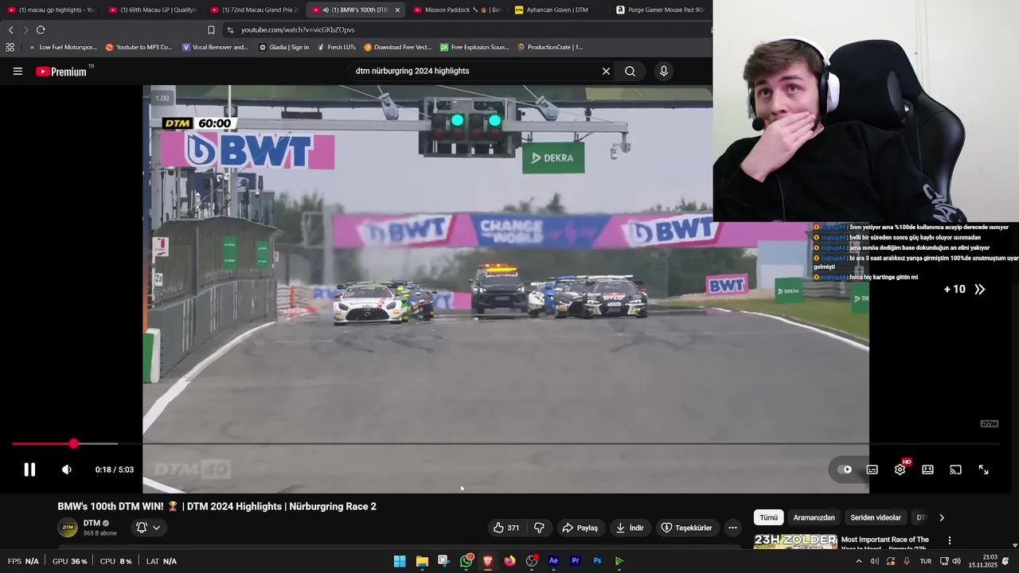Expand notification bell dropdown for DTM
The height and width of the screenshot is (573, 1019).
148,528
